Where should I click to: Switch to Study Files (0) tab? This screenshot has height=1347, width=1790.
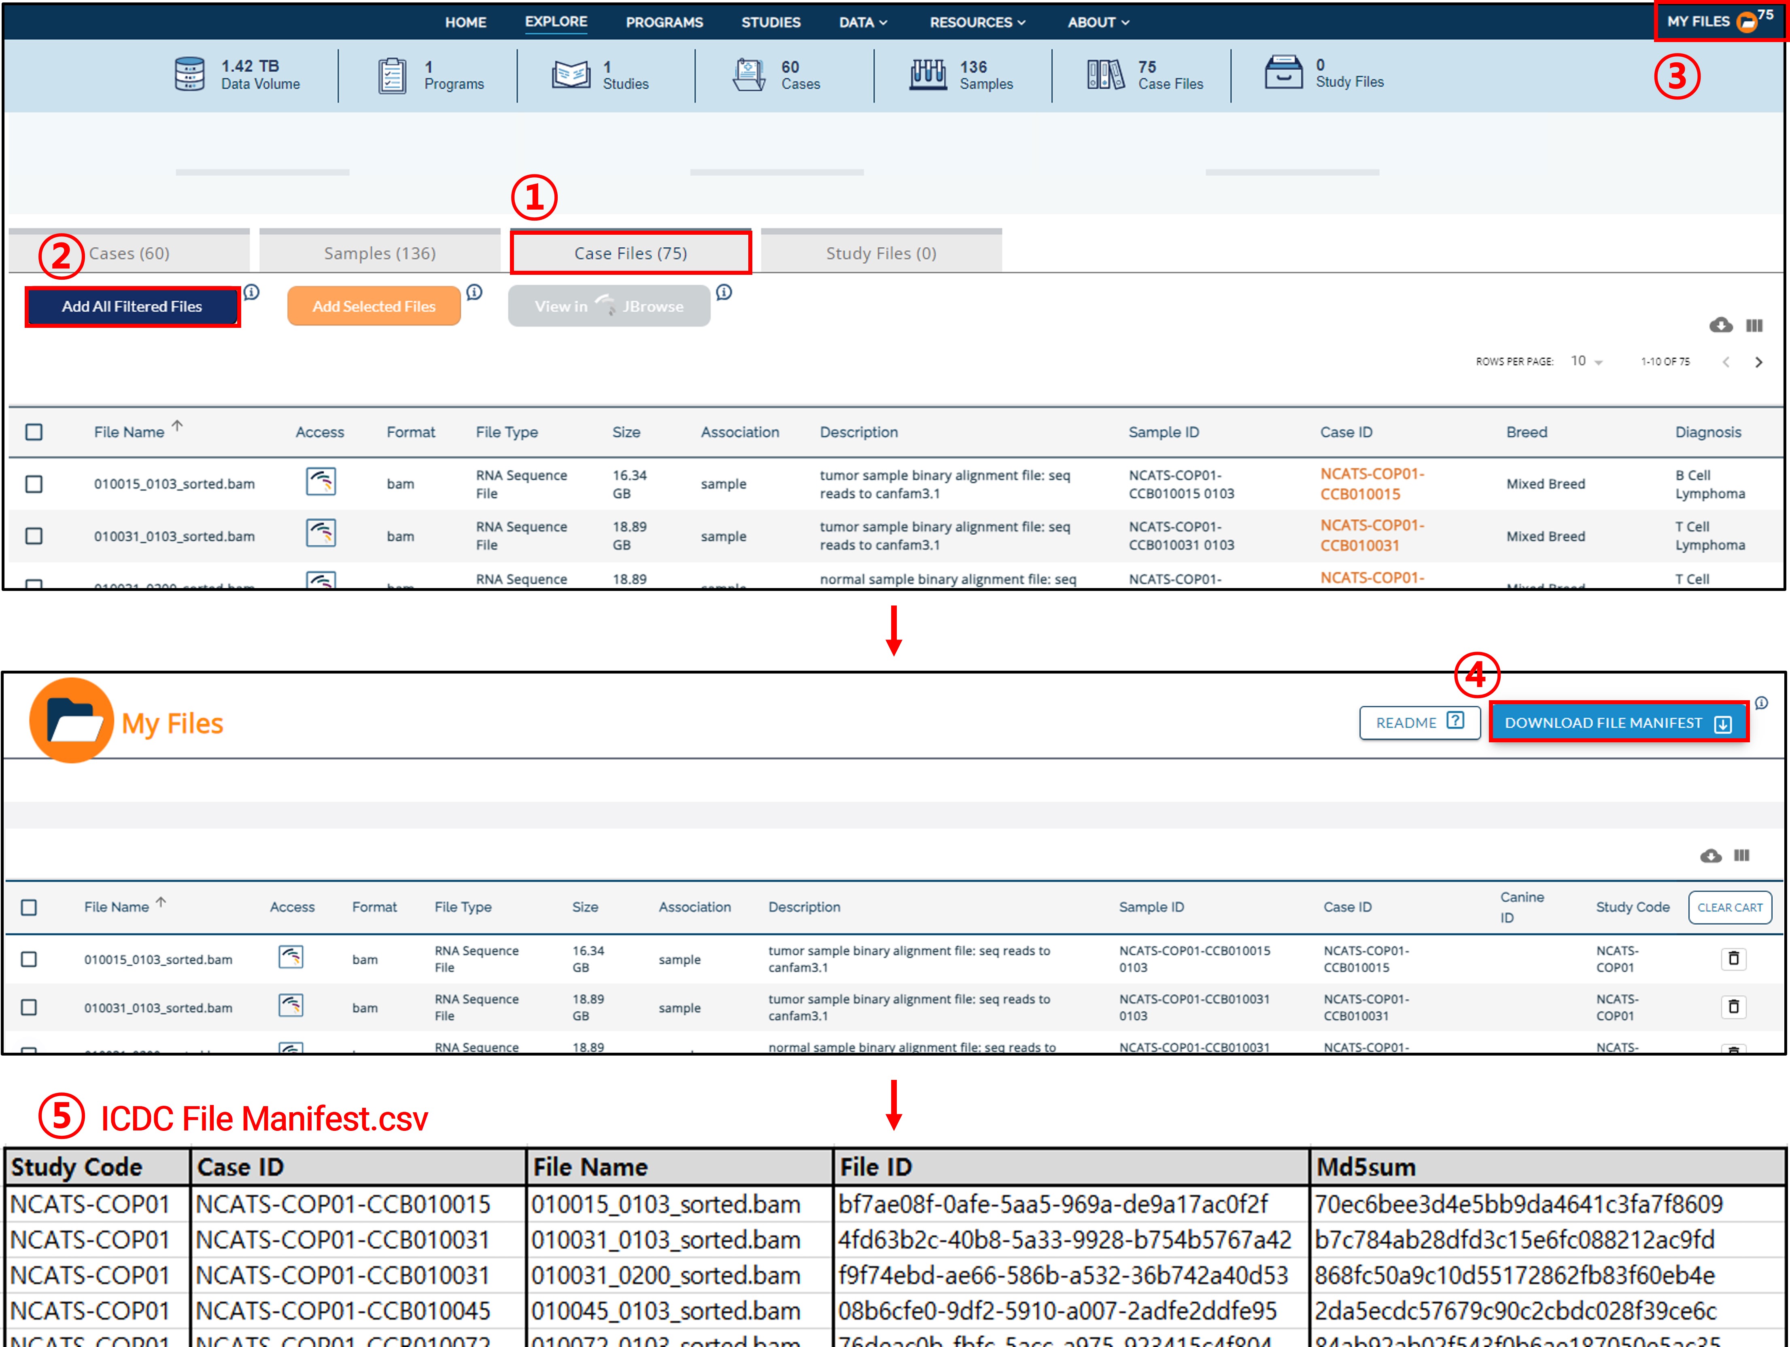pyautogui.click(x=881, y=252)
